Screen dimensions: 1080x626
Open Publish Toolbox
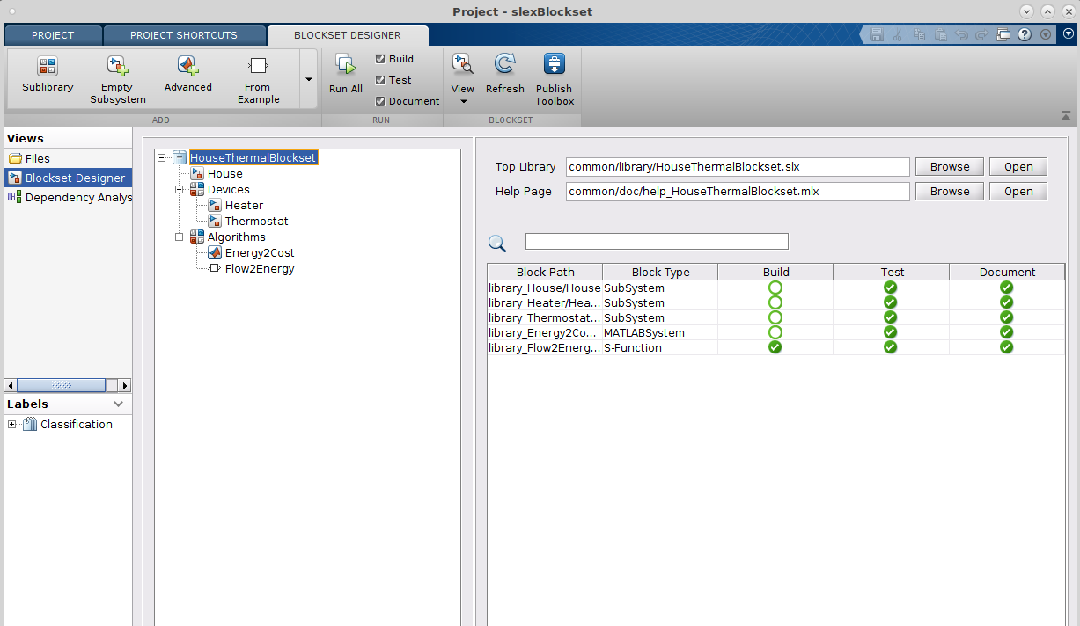point(554,66)
